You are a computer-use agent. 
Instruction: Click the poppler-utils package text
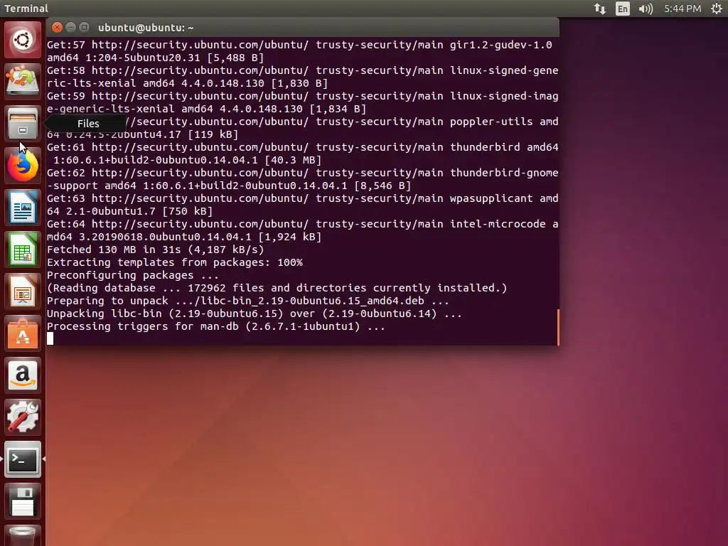pyautogui.click(x=491, y=122)
